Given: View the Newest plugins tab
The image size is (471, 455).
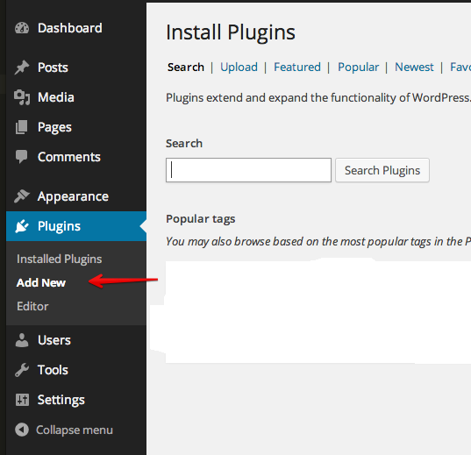Looking at the screenshot, I should [x=414, y=67].
